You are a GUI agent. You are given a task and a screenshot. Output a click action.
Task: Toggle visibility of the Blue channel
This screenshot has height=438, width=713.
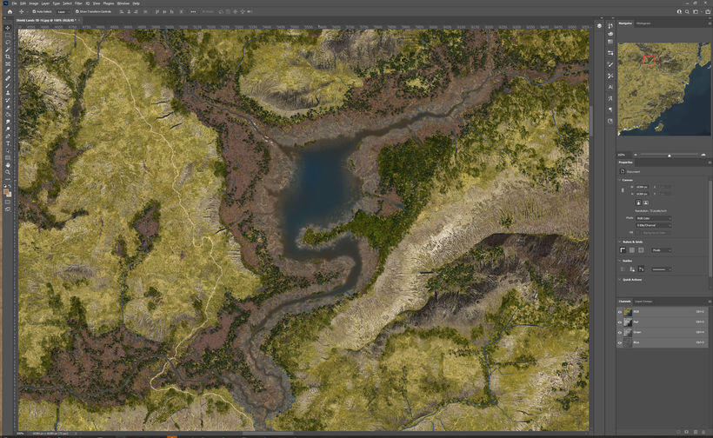[620, 342]
